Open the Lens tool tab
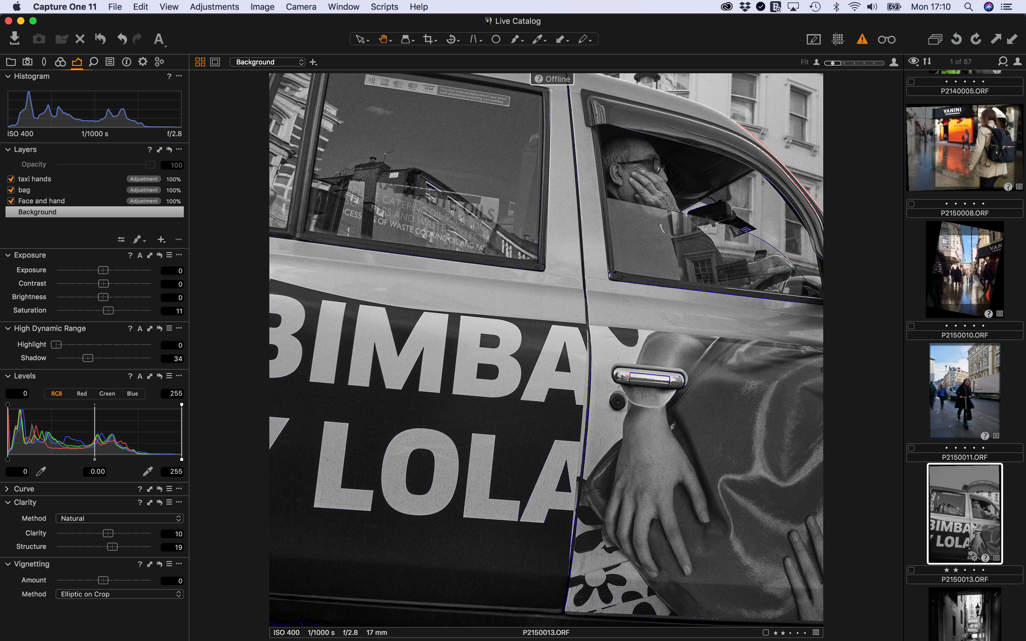The width and height of the screenshot is (1026, 641). 44,62
